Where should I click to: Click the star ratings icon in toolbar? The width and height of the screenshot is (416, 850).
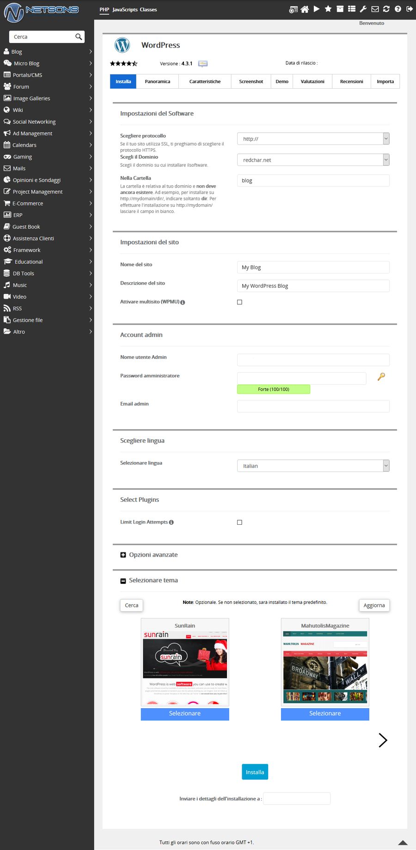tap(328, 9)
